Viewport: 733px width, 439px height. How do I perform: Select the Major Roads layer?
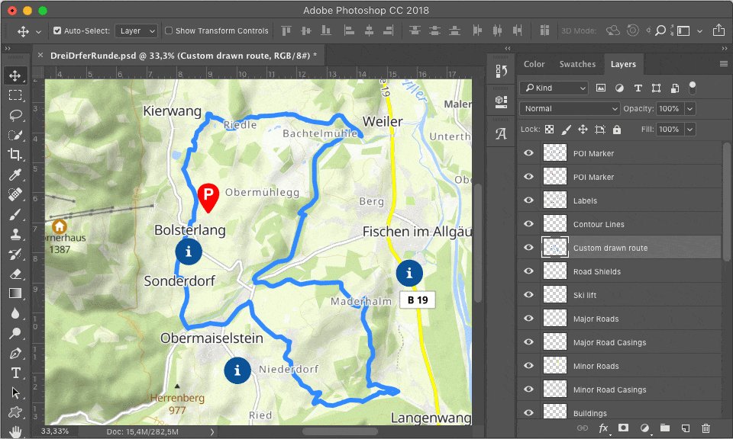click(596, 319)
